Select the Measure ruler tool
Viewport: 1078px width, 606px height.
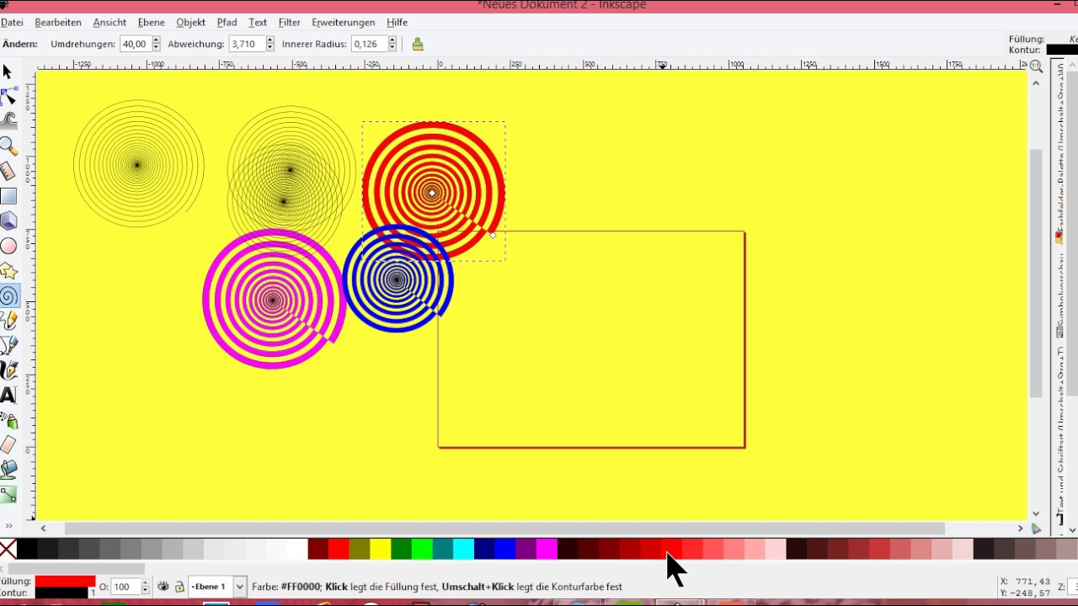pyautogui.click(x=8, y=171)
